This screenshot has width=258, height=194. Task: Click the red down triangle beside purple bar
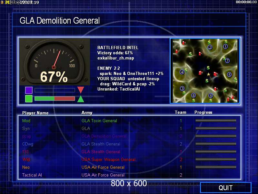[x=81, y=90]
